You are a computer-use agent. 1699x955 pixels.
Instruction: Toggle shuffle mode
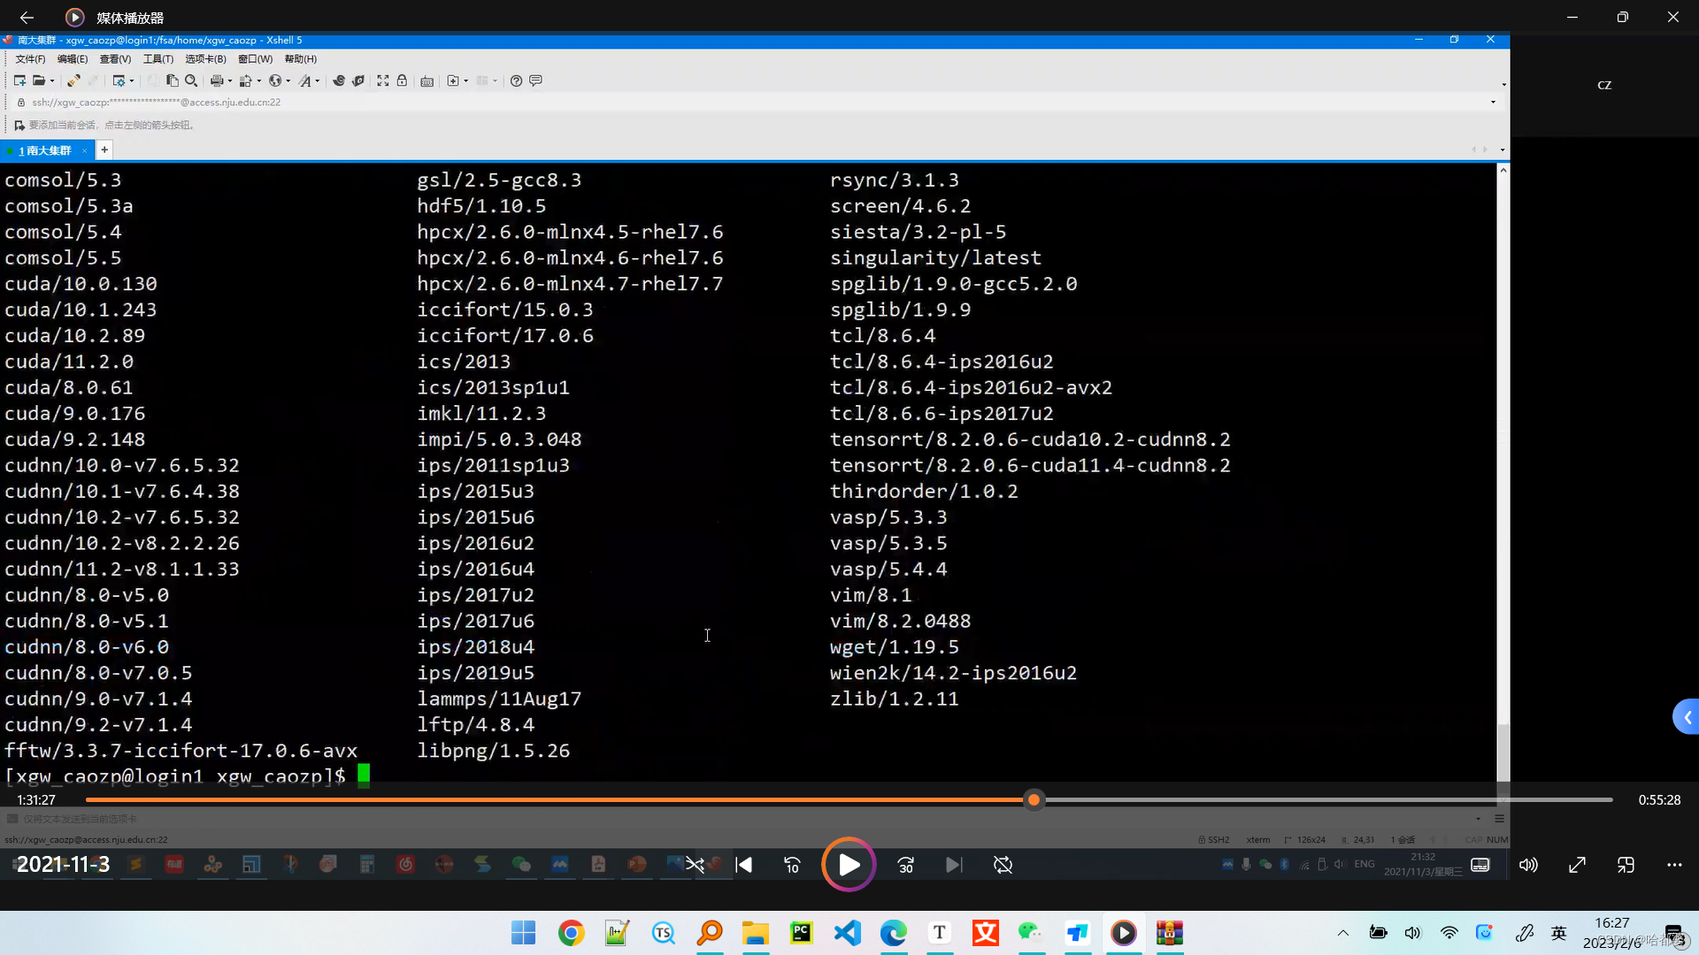[695, 865]
